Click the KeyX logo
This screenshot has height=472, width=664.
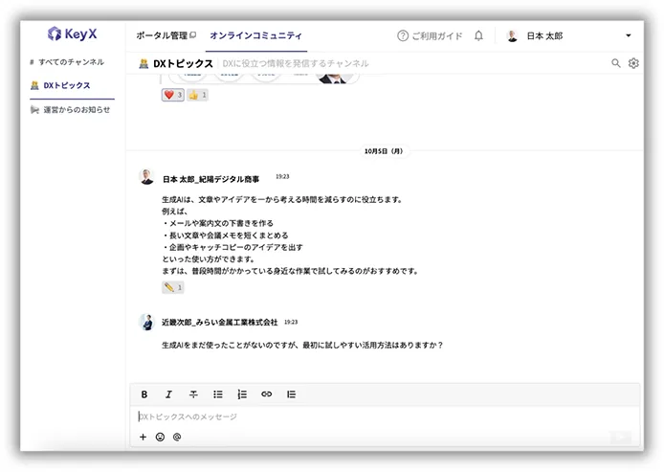click(x=72, y=34)
